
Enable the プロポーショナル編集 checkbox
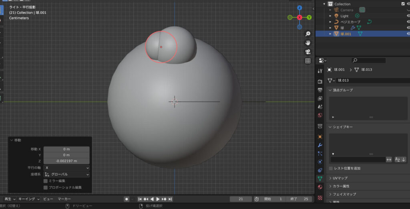click(x=46, y=187)
